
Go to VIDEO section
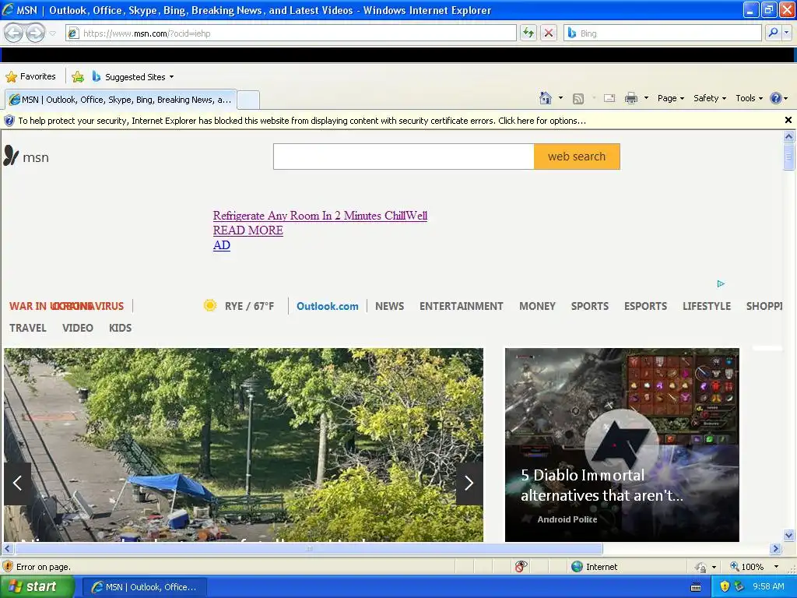pyautogui.click(x=78, y=328)
